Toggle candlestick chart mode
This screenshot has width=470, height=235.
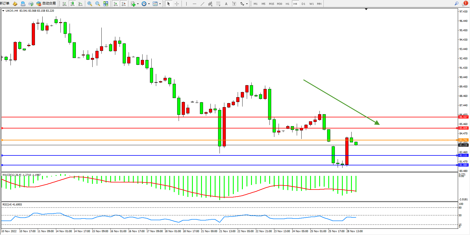click(72, 4)
